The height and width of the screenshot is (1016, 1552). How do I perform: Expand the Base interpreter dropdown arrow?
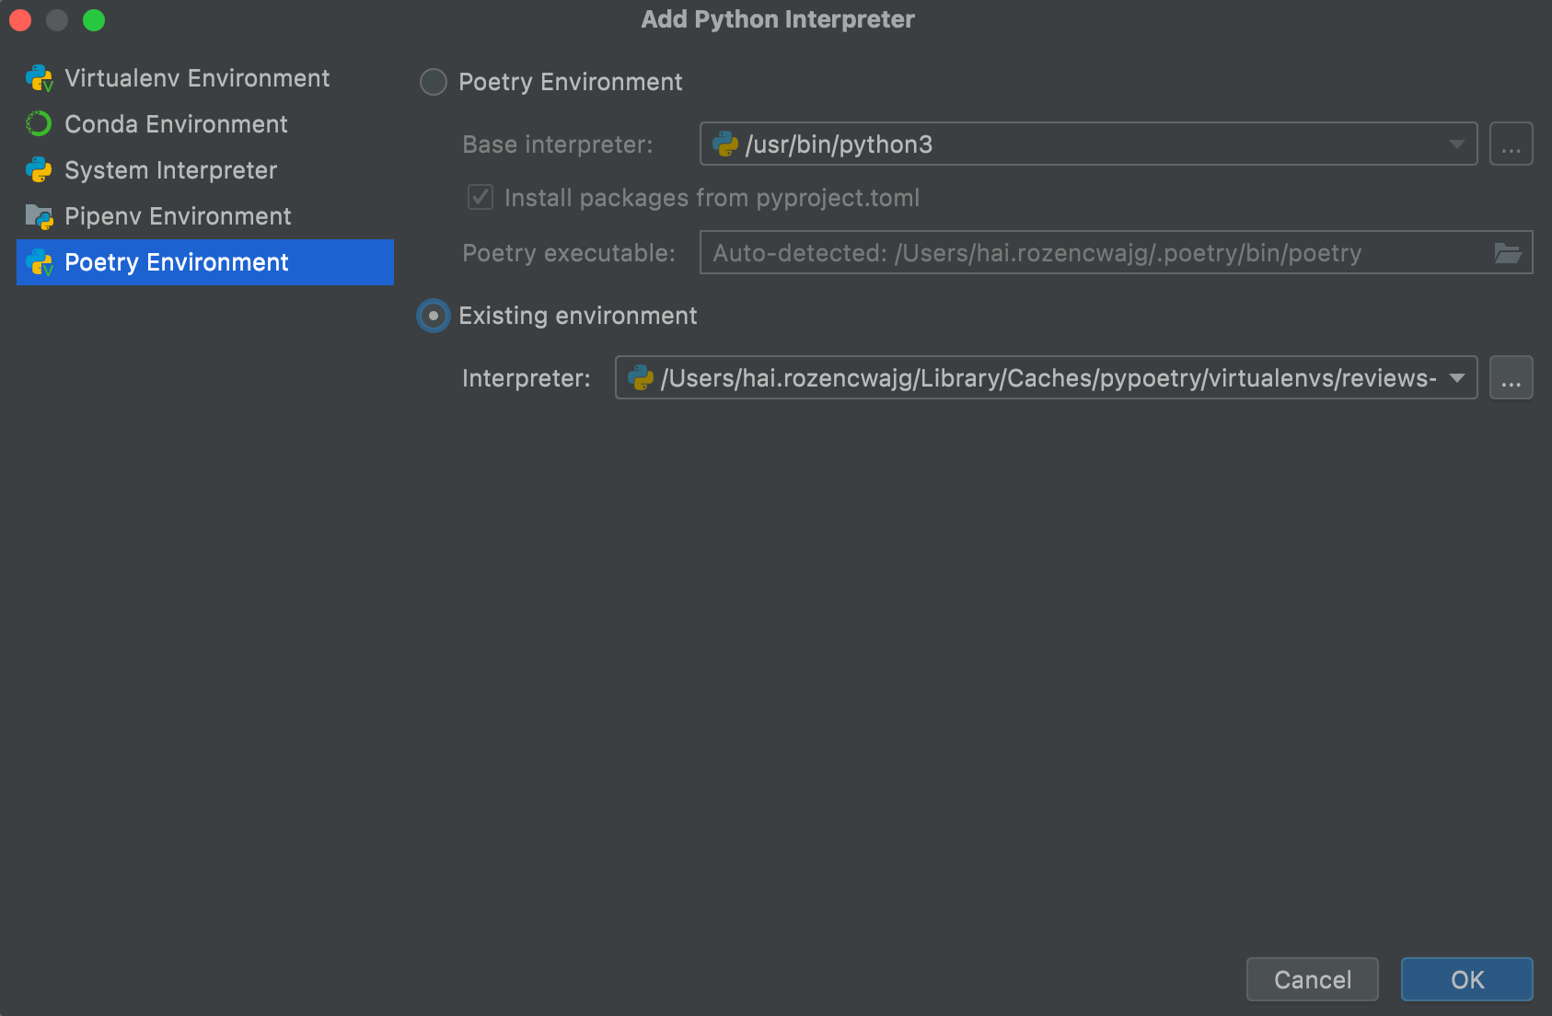click(1456, 144)
